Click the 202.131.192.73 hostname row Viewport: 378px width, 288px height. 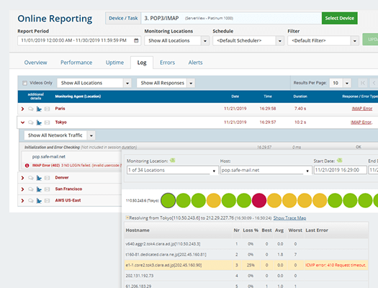[246, 276]
